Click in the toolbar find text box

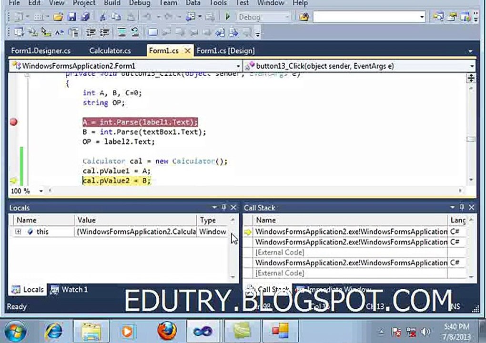pos(366,17)
